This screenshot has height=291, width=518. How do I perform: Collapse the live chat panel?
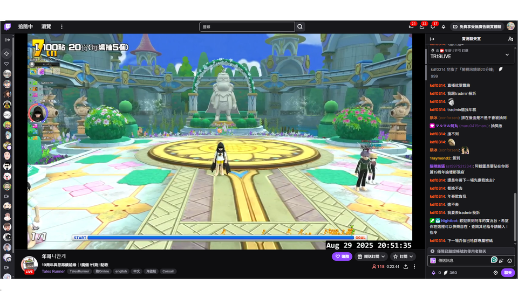431,39
